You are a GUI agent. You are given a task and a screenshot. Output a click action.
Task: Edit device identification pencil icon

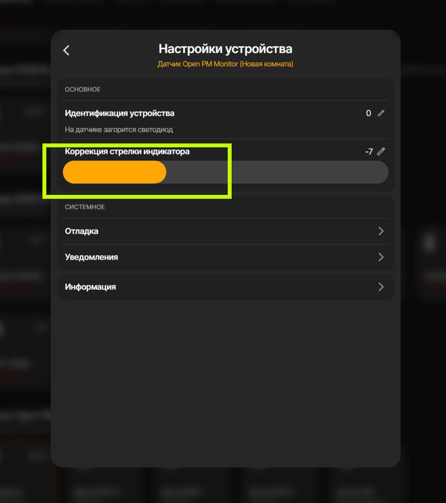pyautogui.click(x=381, y=113)
